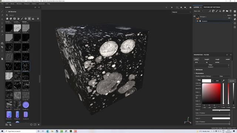The image size is (237, 133).
Task: Toggle visibility of the Gradient filter
Action: point(197,21)
